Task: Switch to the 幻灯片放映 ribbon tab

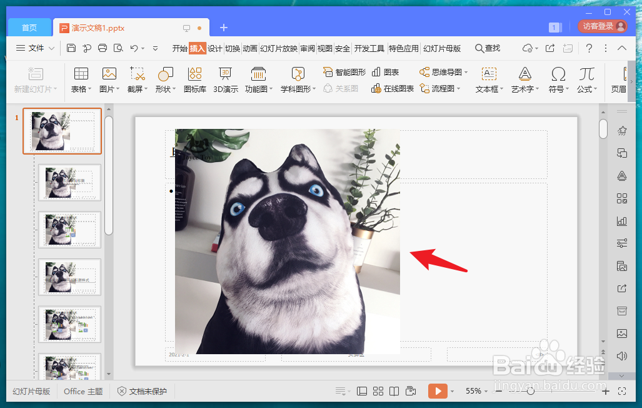Action: click(x=278, y=48)
